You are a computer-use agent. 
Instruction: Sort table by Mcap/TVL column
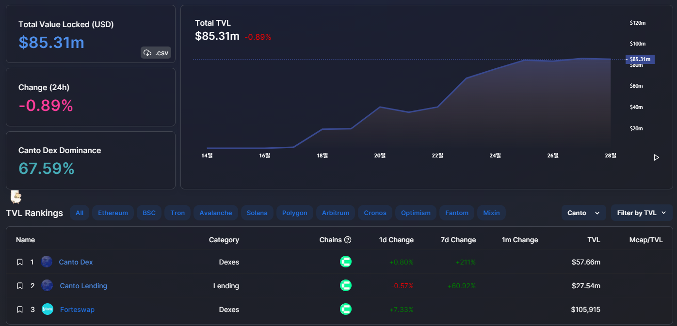(x=646, y=240)
